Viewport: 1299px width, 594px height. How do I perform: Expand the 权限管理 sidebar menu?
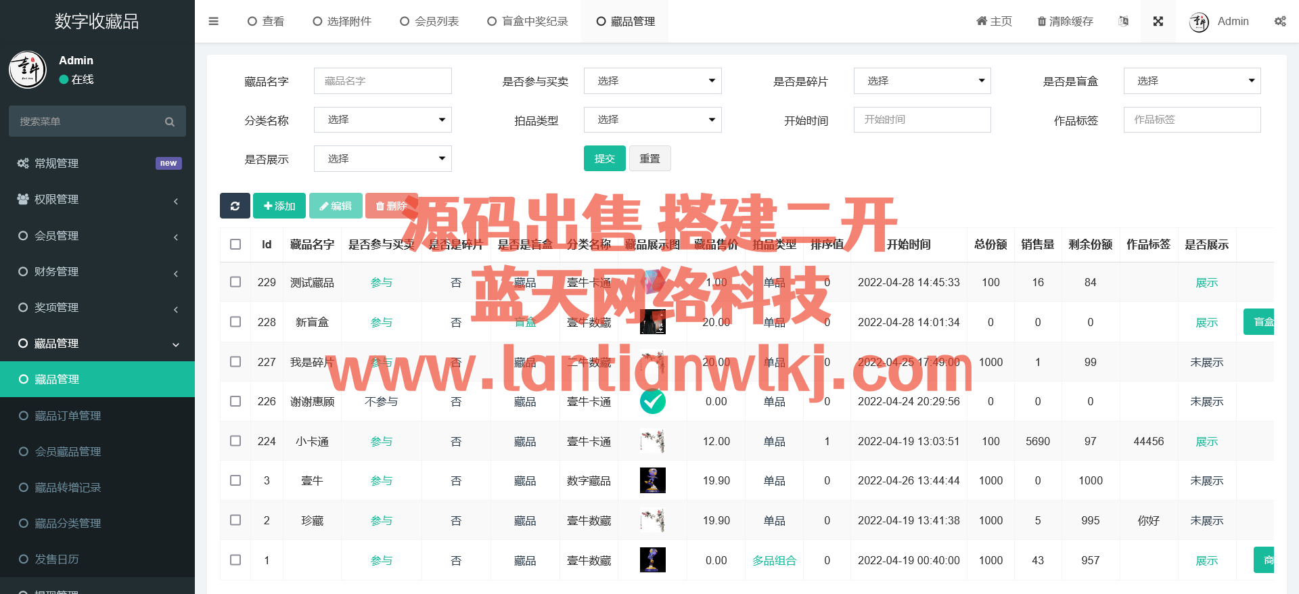[x=97, y=200]
